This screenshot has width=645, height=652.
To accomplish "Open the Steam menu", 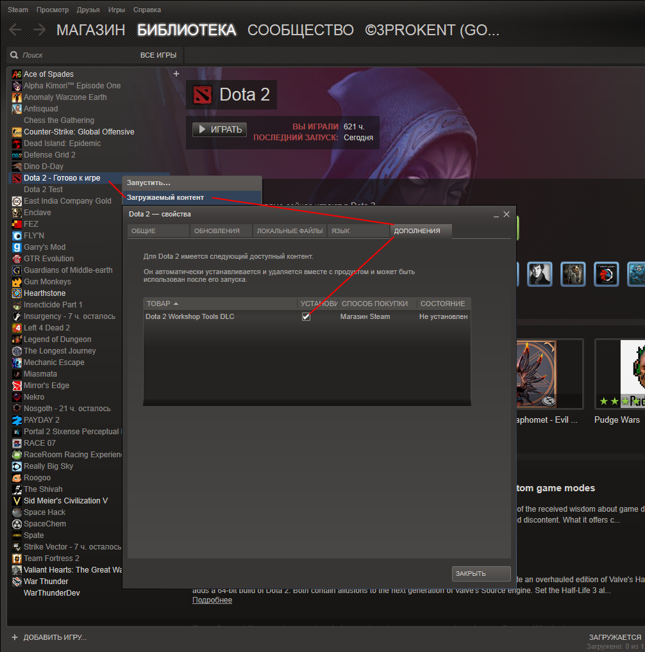I will (18, 10).
